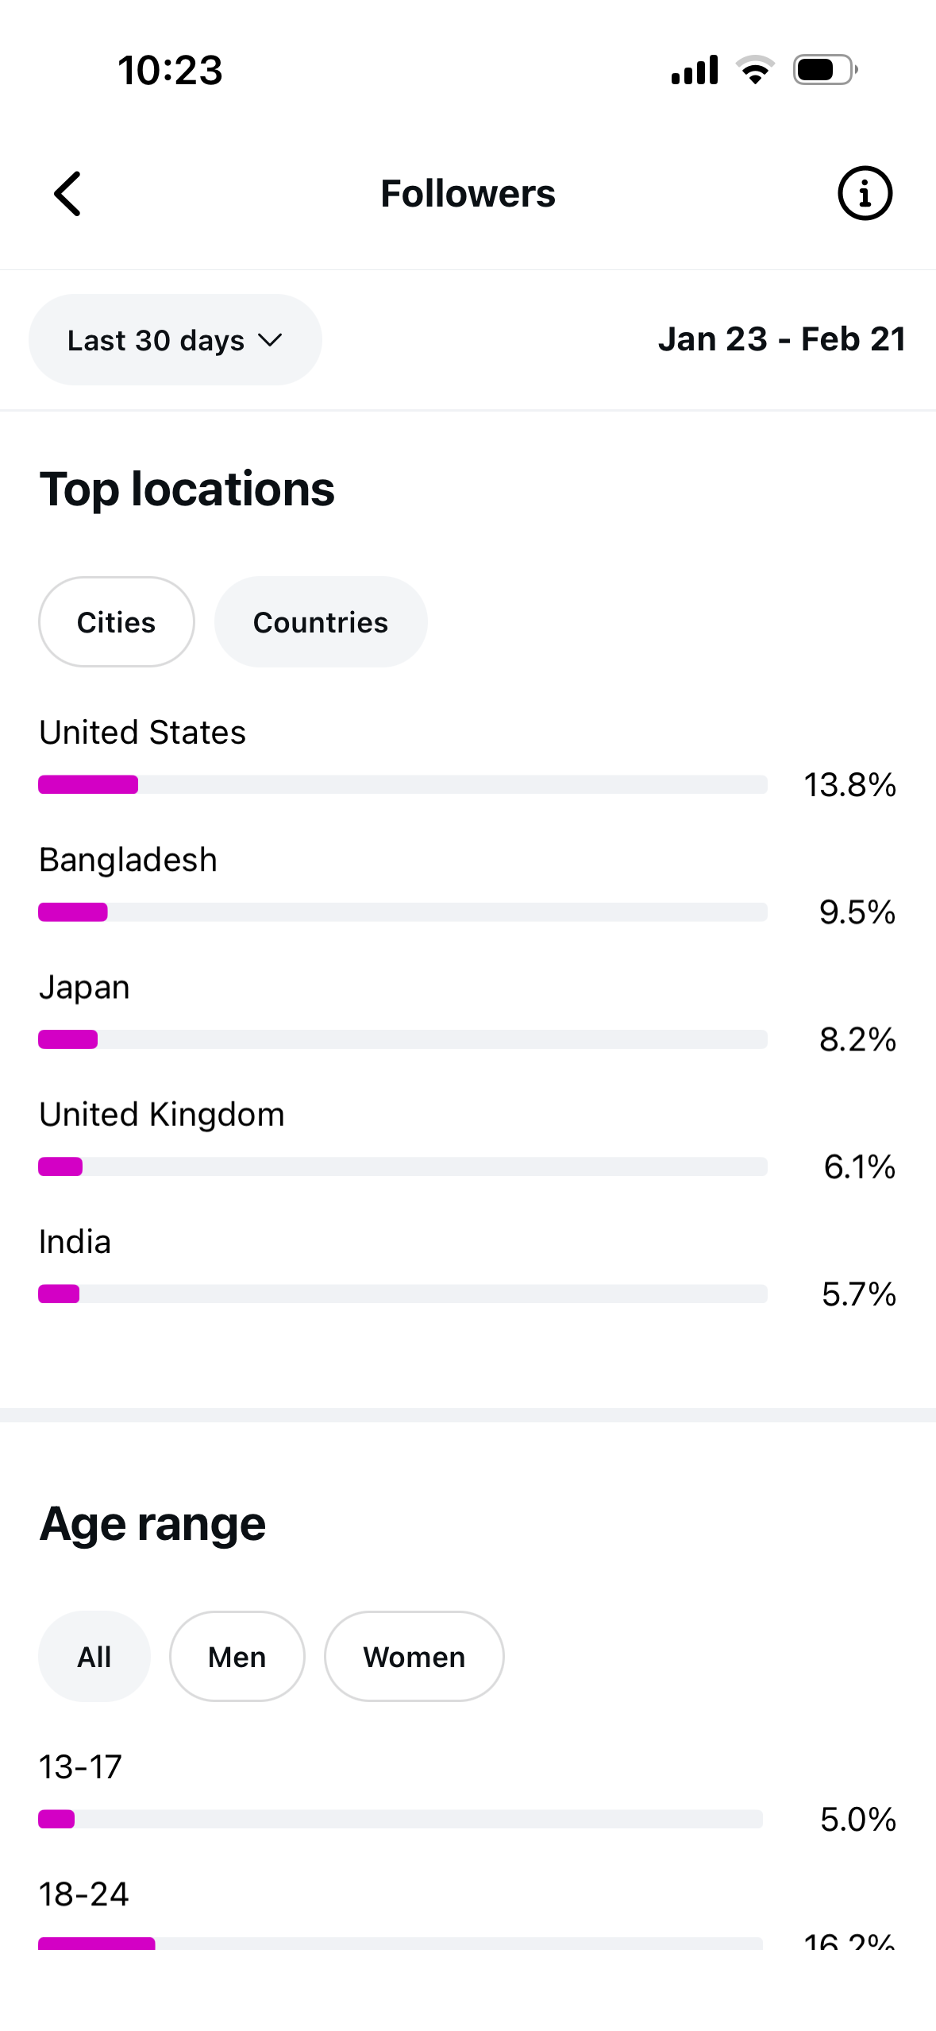Tap the clock time in status bar

171,70
